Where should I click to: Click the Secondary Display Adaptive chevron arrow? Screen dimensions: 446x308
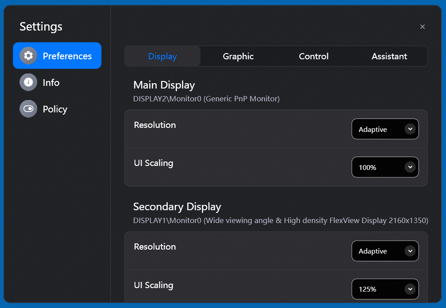[410, 251]
